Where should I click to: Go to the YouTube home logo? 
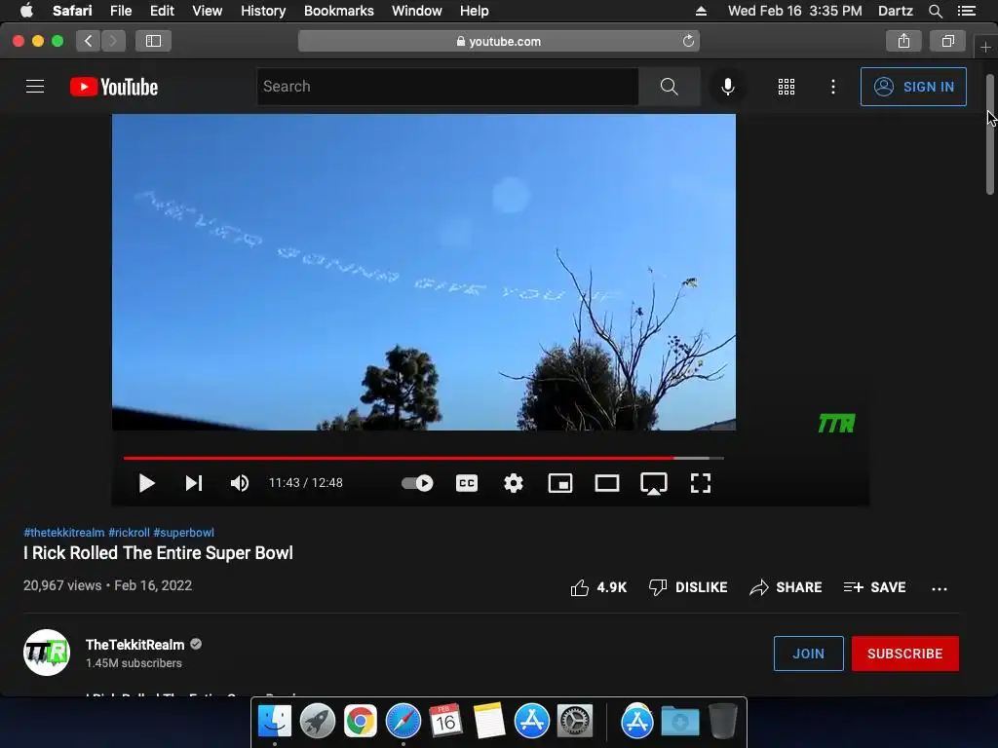click(114, 87)
